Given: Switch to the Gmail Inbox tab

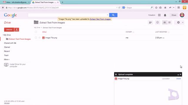Looking at the screenshot, I should (16, 2).
